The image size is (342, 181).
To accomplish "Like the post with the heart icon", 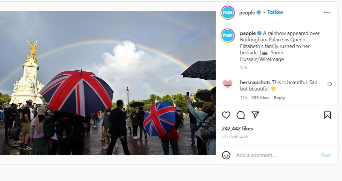I will point(226,115).
